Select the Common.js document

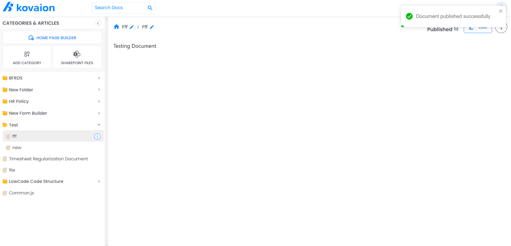coord(21,193)
